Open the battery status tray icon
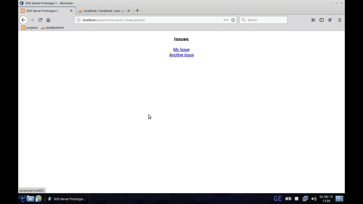 click(288, 199)
